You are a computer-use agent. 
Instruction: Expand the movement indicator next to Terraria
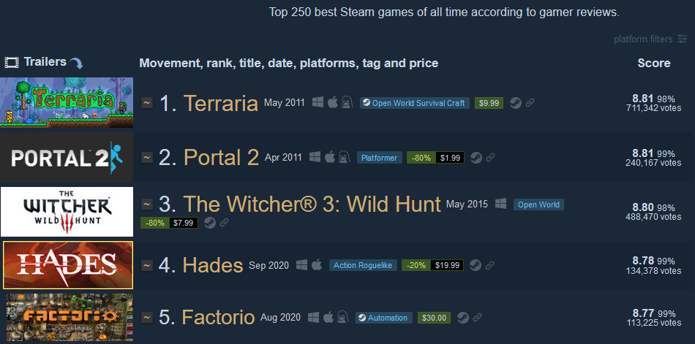tap(147, 103)
